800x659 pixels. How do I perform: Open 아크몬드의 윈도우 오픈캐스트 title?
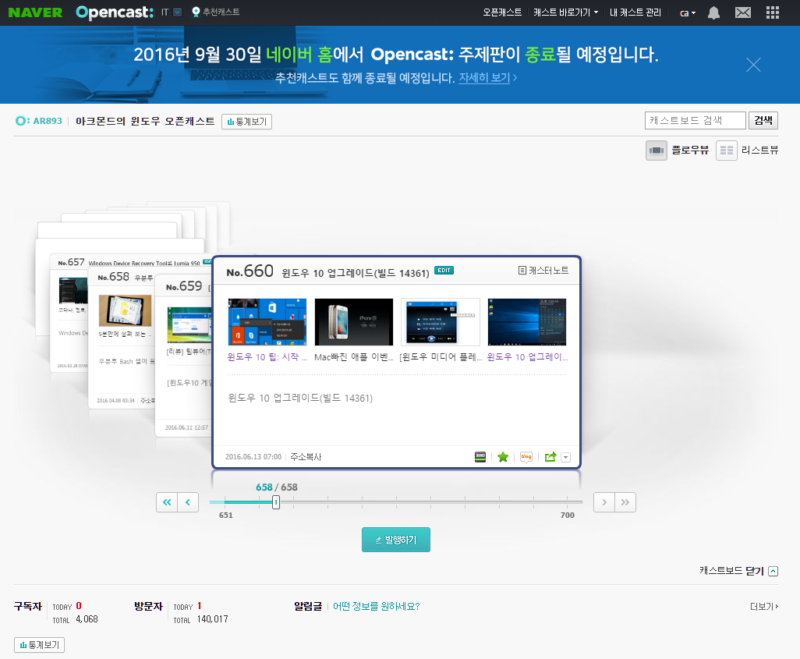pos(145,121)
